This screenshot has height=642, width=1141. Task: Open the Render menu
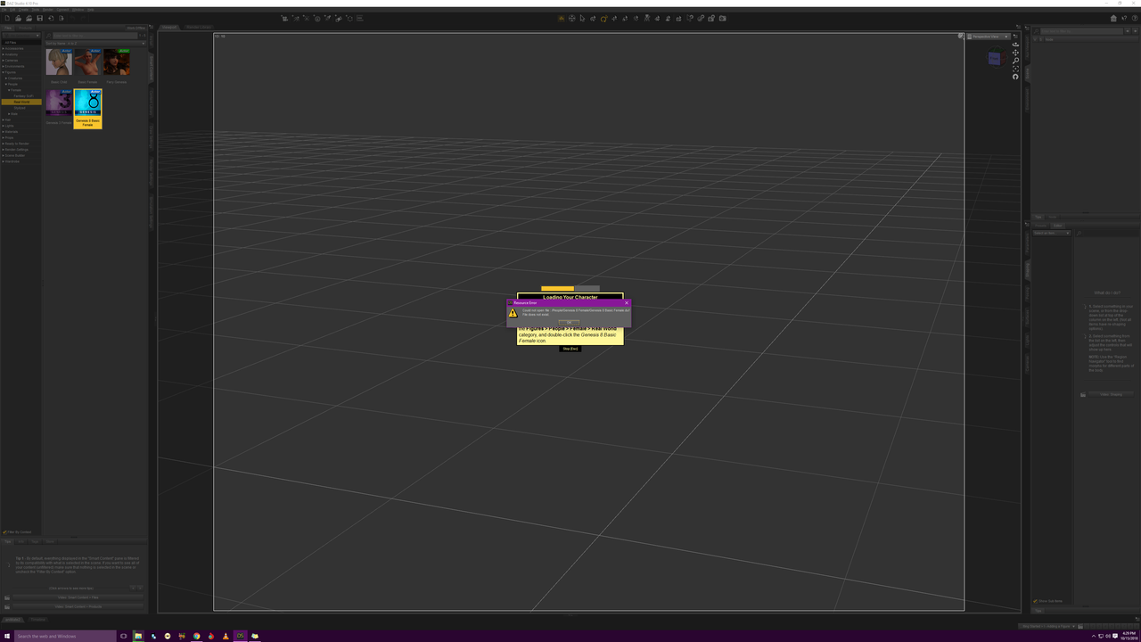[x=48, y=10]
